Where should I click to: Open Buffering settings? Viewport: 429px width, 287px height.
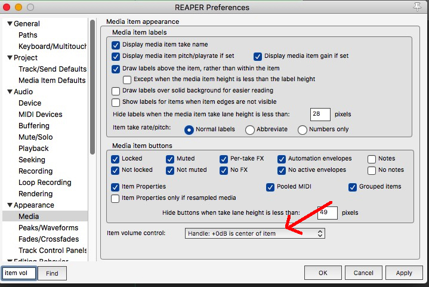[x=34, y=126]
